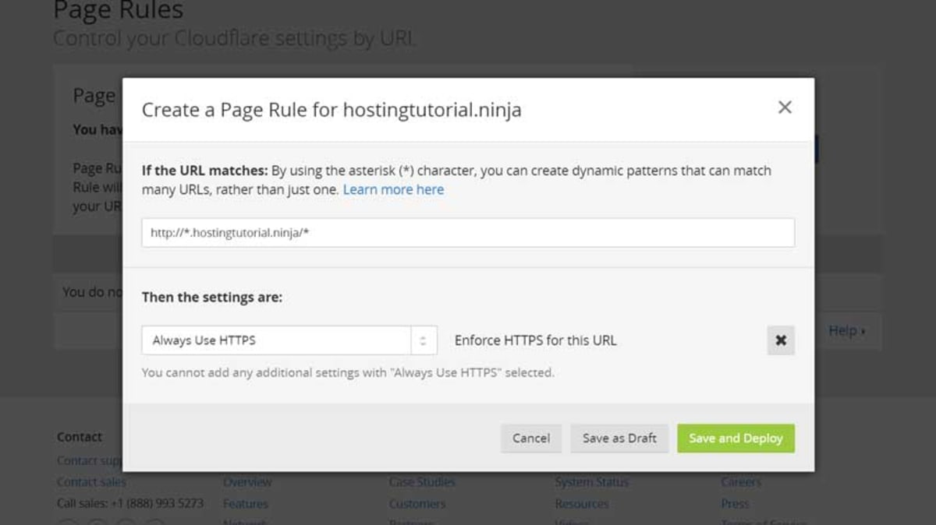Open Customers footer link
This screenshot has height=525, width=936.
point(417,504)
